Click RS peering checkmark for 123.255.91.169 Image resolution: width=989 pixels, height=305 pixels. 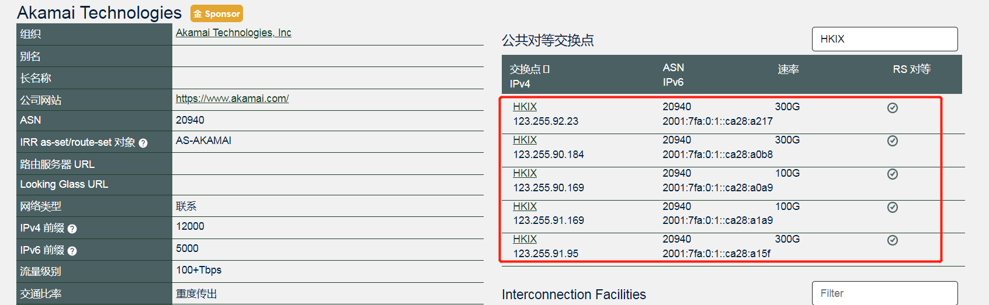893,208
